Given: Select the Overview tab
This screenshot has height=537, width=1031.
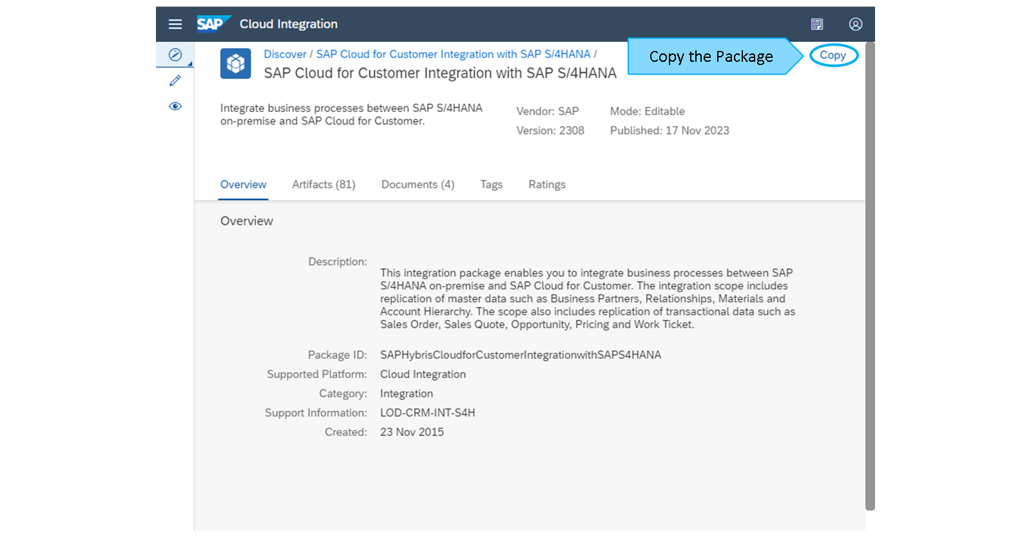Looking at the screenshot, I should point(243,185).
